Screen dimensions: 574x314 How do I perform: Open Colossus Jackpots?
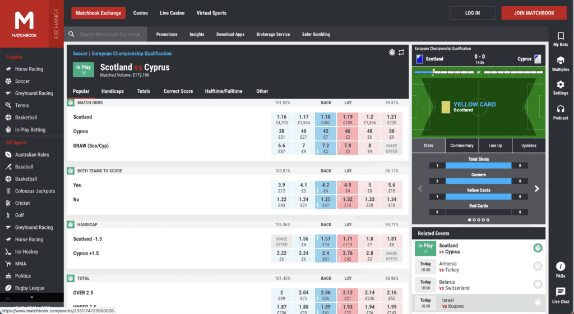tap(35, 191)
